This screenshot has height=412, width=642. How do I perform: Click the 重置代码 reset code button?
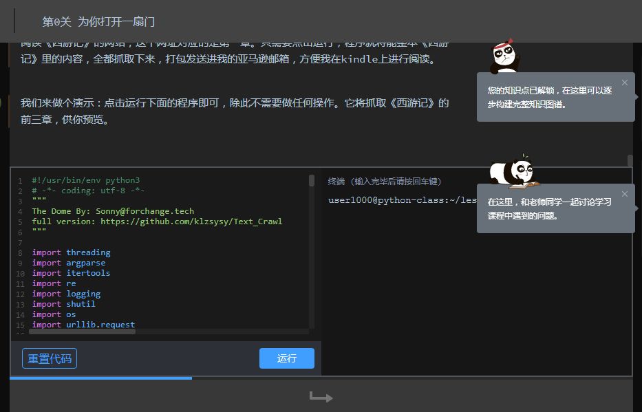tap(50, 358)
